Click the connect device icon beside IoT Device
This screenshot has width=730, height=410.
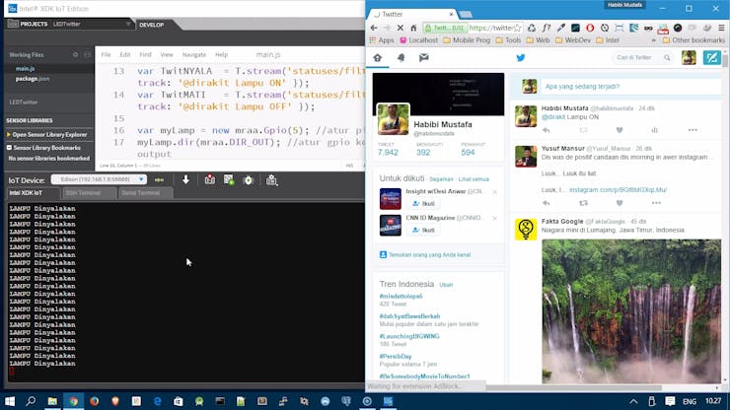(159, 180)
